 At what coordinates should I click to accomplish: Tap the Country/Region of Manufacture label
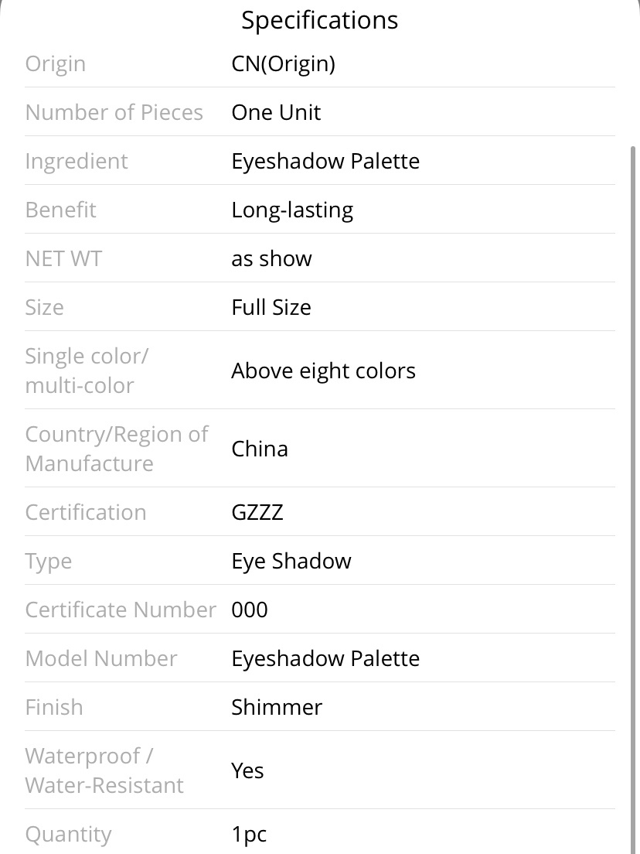pyautogui.click(x=117, y=449)
